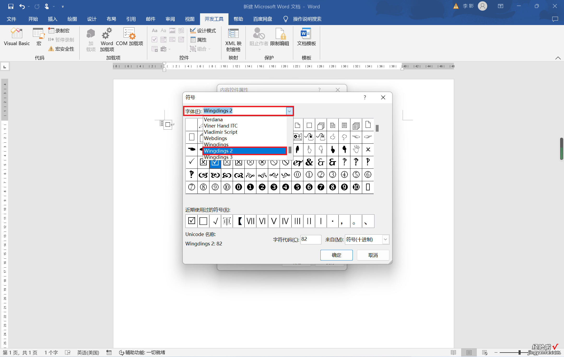Click the symbol grid scrollbar thumb
Screen dimensions: 564x357
(377, 128)
